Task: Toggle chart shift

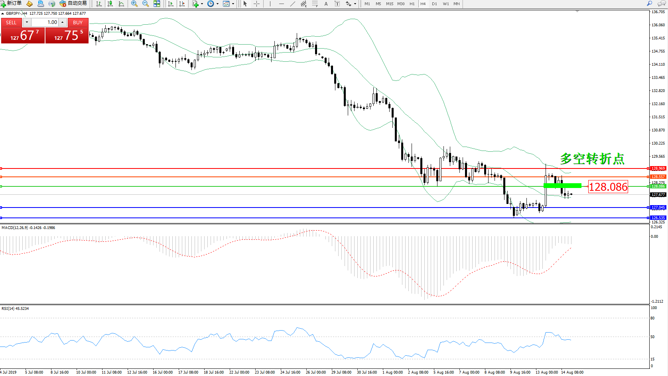Action: coord(182,4)
